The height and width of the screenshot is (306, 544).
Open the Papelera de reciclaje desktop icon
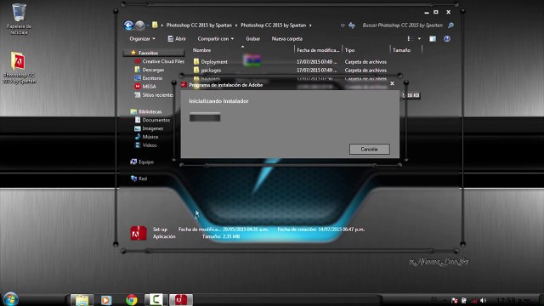(x=19, y=19)
